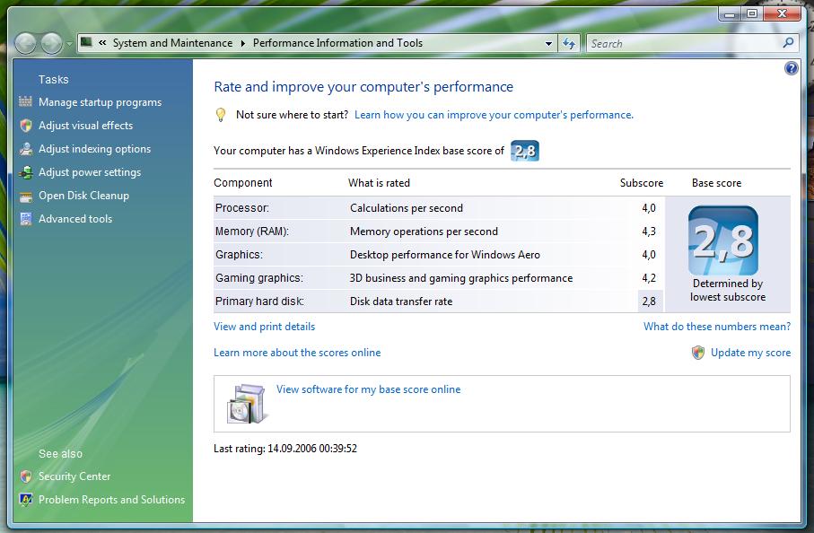Open Adjust visual effects task
This screenshot has height=533, width=814.
pyautogui.click(x=85, y=126)
